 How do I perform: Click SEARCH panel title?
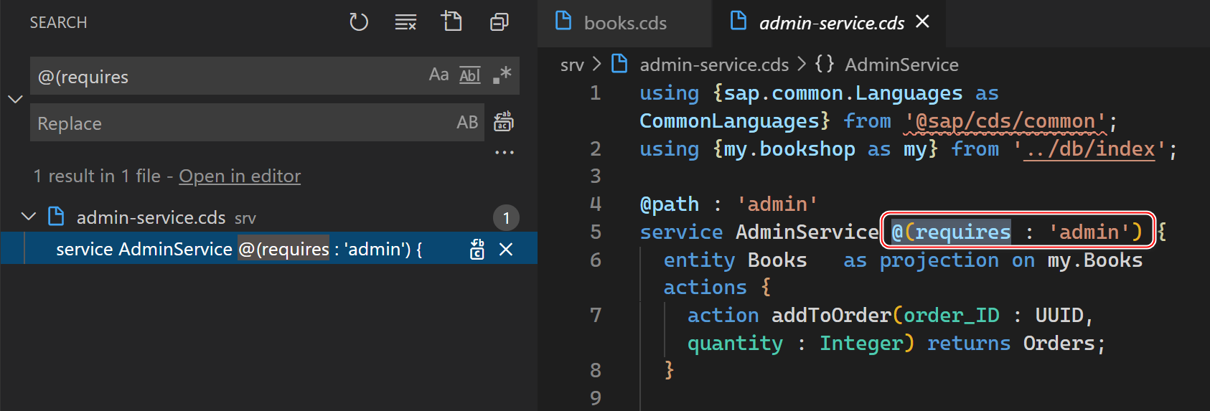[x=58, y=22]
